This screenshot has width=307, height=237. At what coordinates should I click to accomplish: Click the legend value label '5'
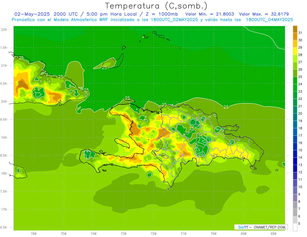pos(299,224)
